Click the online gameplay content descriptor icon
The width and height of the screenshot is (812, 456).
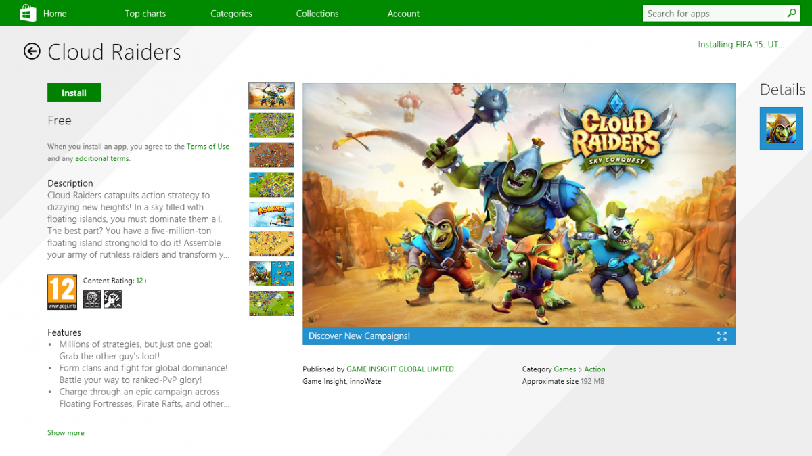click(92, 299)
